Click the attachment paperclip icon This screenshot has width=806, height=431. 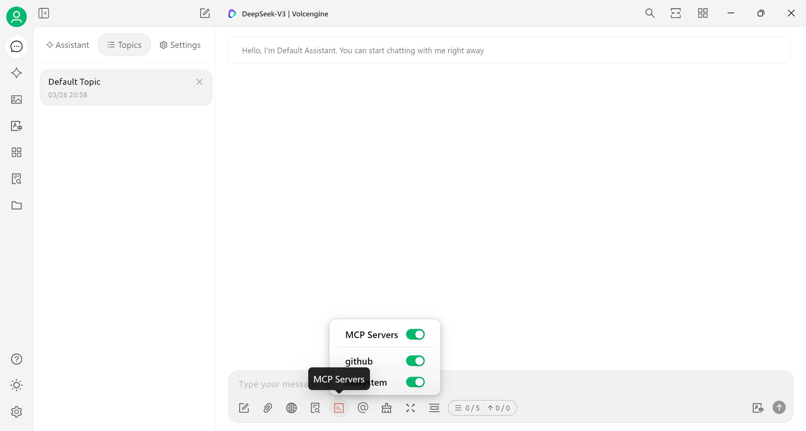pos(268,408)
